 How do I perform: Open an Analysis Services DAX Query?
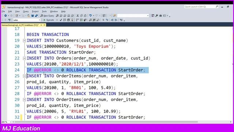(72, 15)
